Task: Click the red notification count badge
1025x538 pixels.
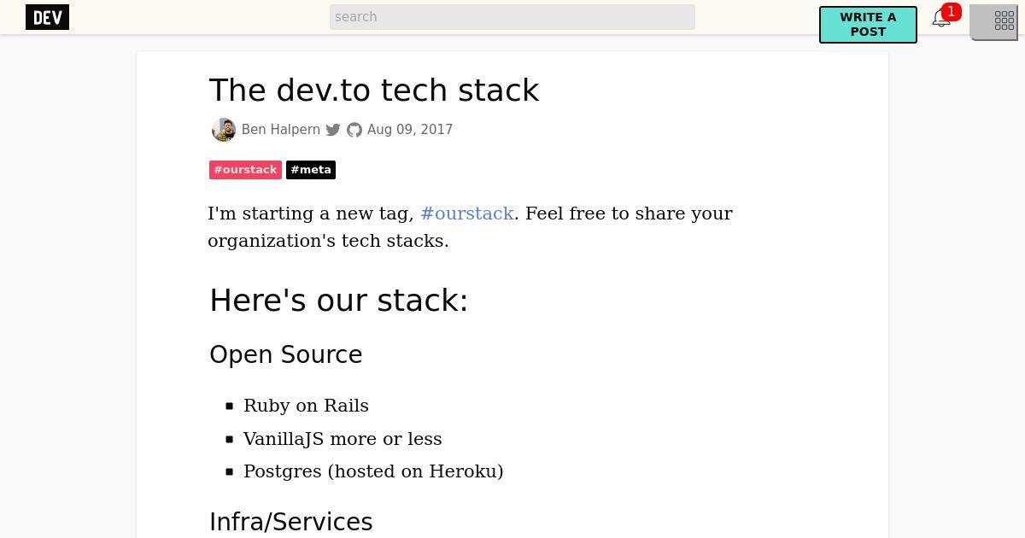Action: (951, 12)
